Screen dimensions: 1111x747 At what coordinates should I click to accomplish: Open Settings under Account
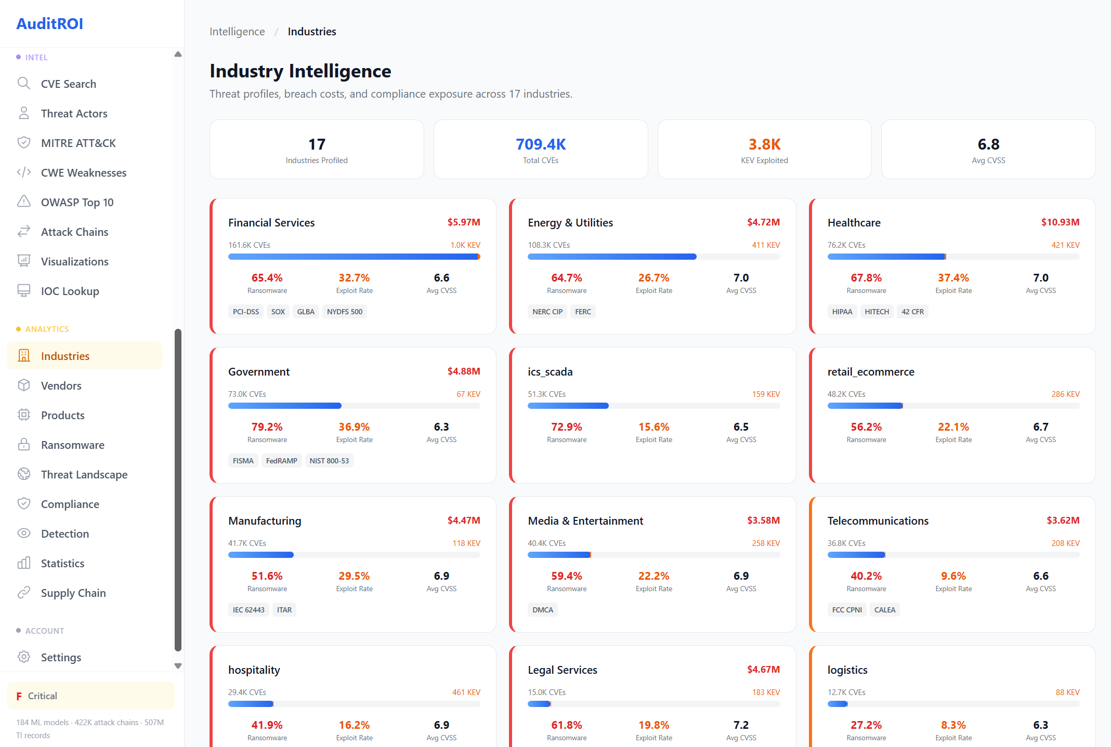tap(61, 657)
